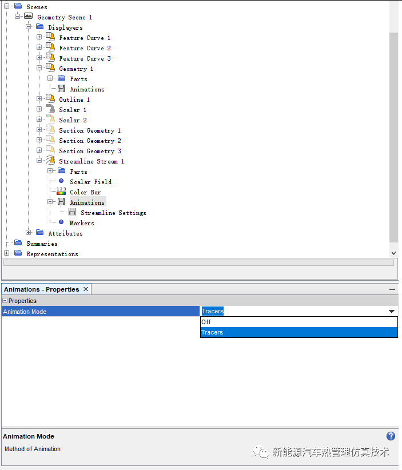This screenshot has width=402, height=470.
Task: Open the Animation Mode dropdown arrow
Action: 391,311
